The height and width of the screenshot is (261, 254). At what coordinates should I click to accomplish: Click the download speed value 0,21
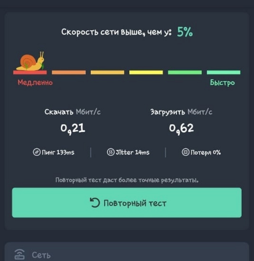pyautogui.click(x=73, y=129)
